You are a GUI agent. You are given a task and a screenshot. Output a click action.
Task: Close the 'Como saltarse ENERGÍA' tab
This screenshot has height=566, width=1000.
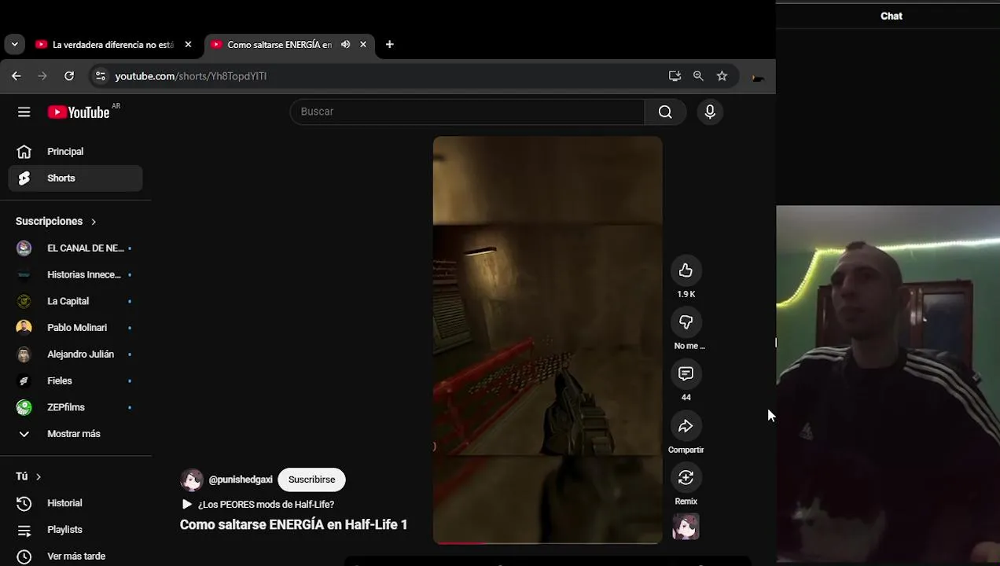(363, 44)
